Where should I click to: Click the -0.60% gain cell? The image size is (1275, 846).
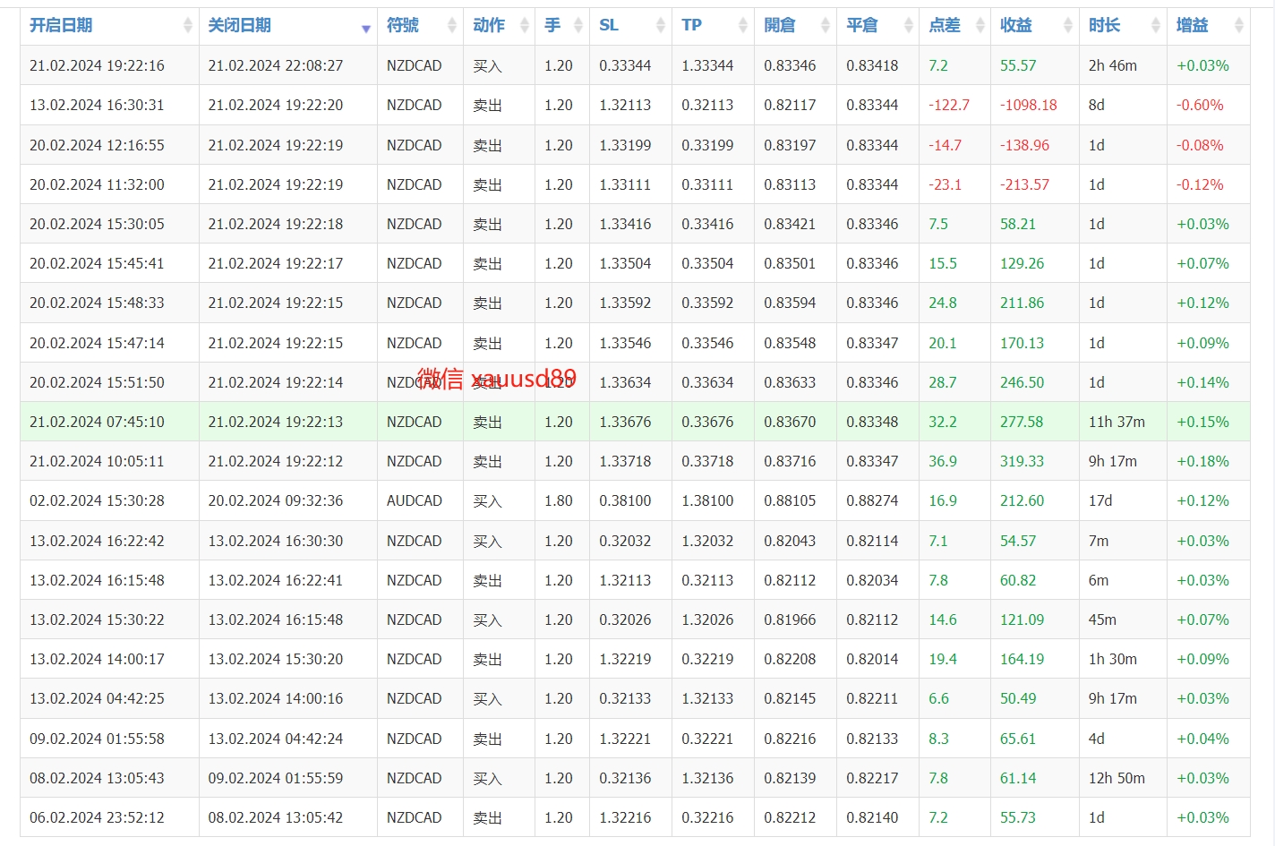tap(1200, 105)
